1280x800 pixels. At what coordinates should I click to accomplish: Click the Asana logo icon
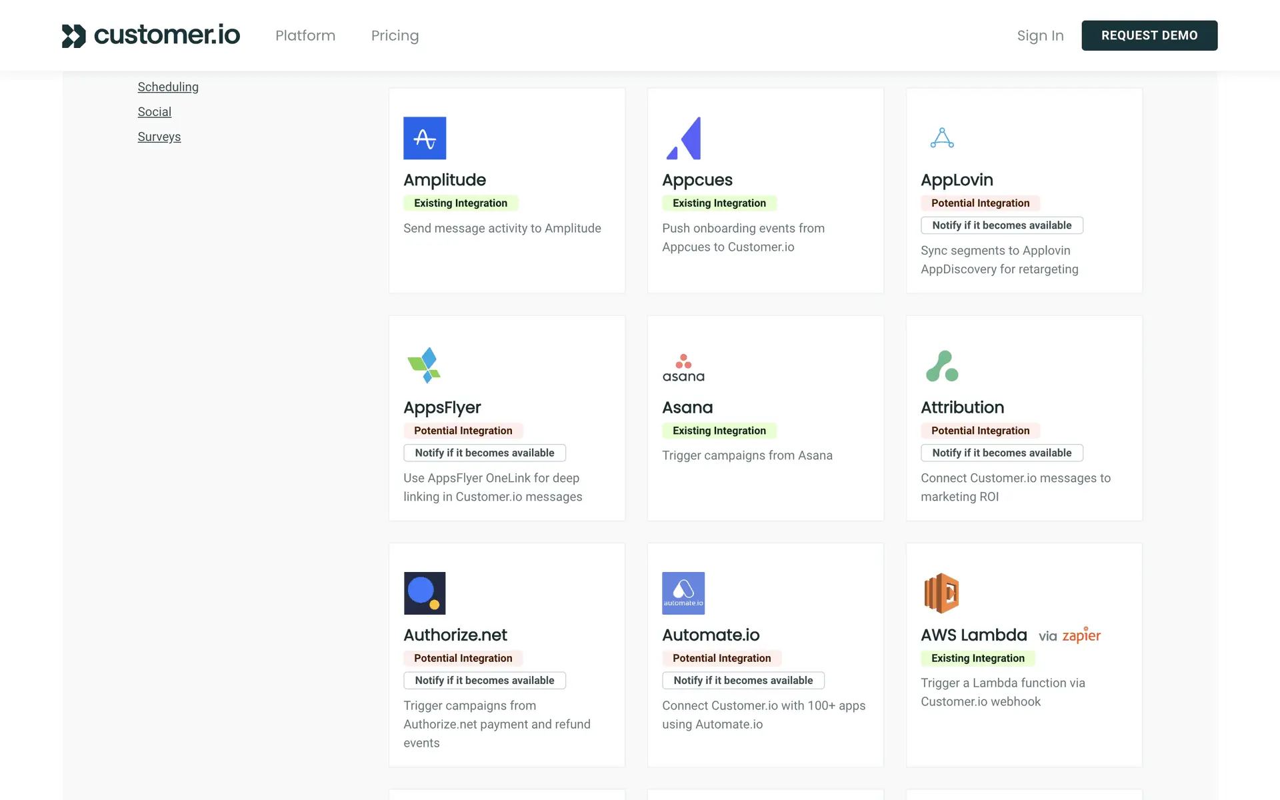click(x=683, y=367)
